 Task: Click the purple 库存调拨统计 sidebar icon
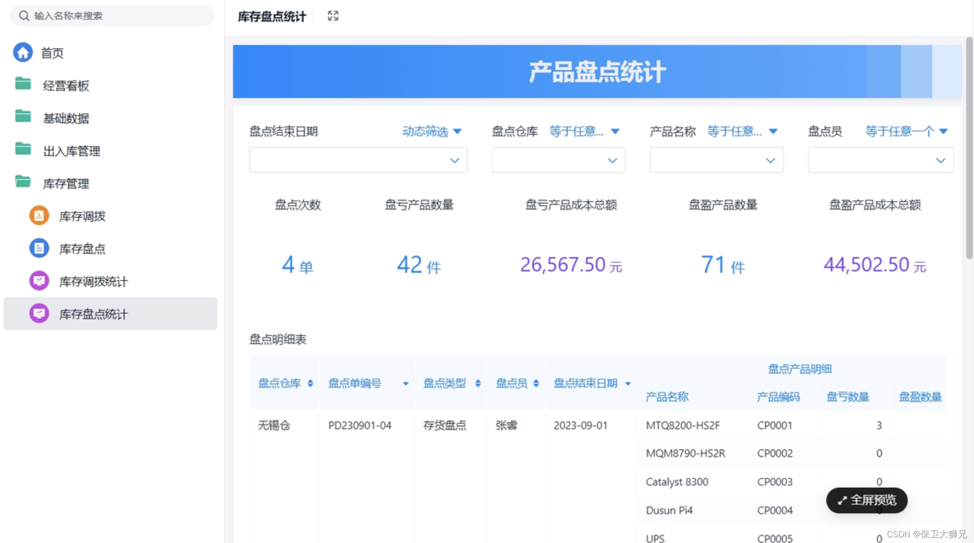click(x=39, y=281)
